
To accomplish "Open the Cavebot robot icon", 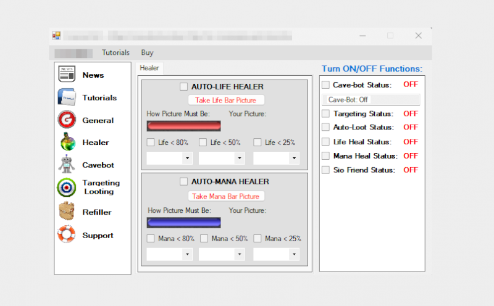I will 67,165.
